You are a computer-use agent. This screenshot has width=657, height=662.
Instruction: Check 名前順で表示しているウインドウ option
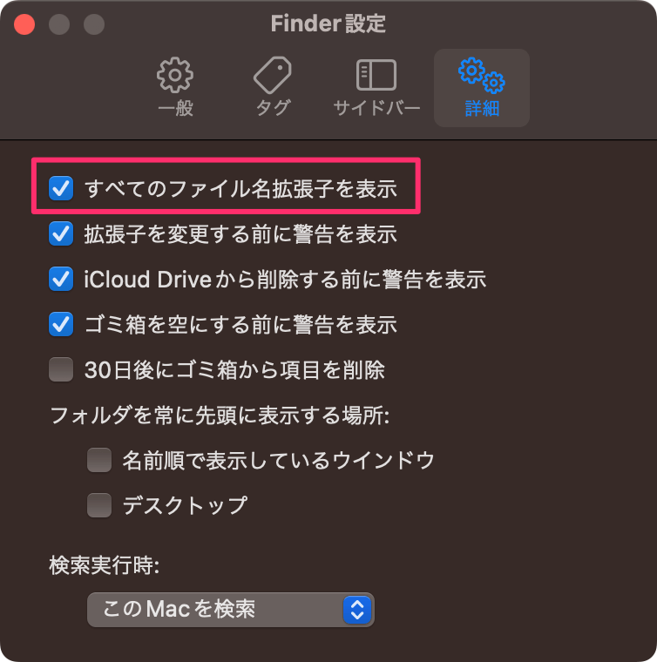coord(99,460)
